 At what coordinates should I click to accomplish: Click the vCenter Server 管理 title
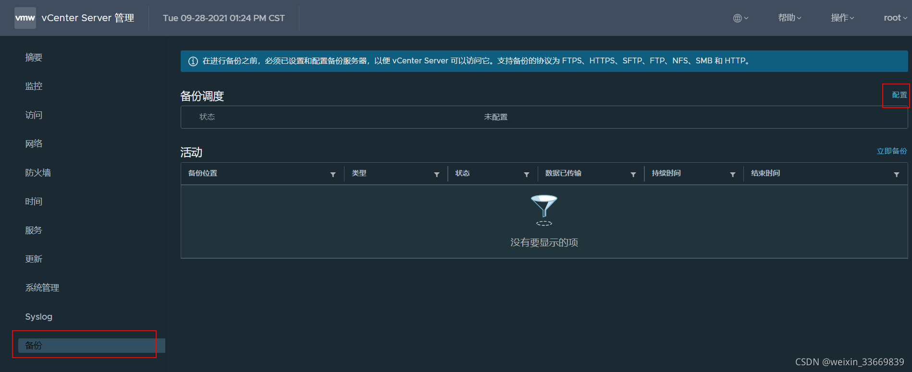coord(88,18)
